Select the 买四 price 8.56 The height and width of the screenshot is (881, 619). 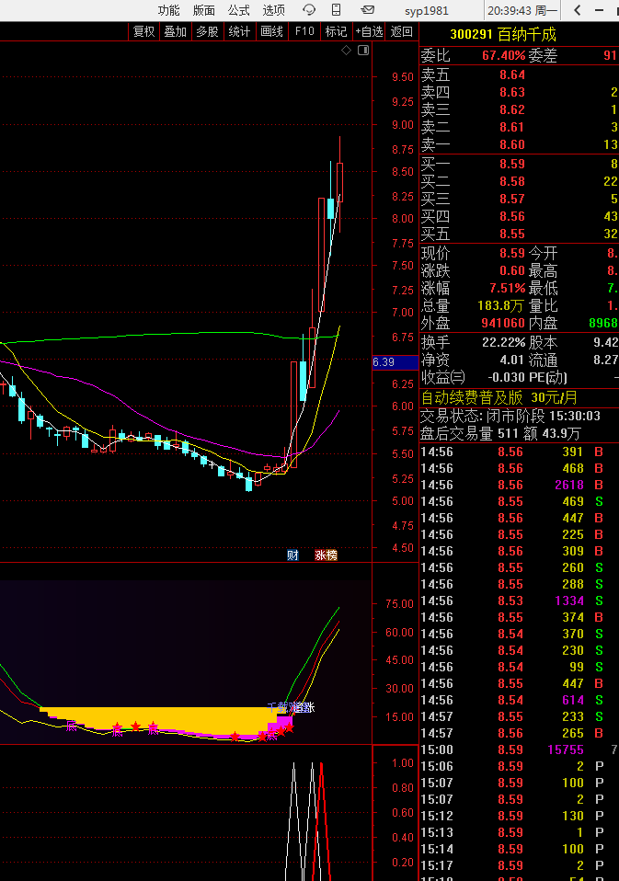pos(512,216)
